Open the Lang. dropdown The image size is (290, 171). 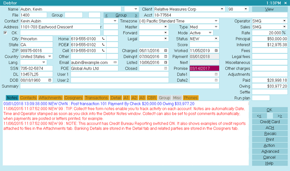tap(43, 62)
